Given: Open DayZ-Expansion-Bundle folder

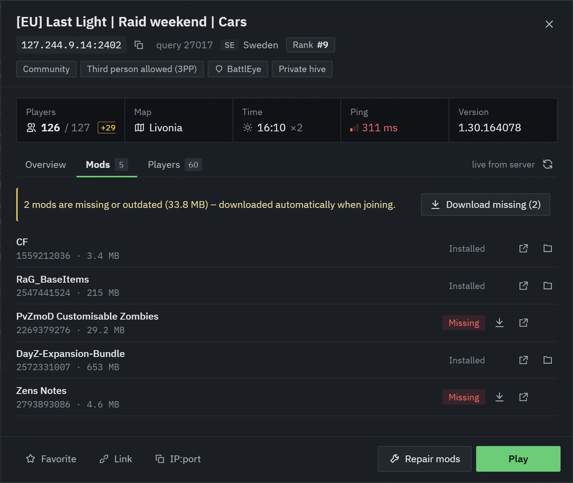Looking at the screenshot, I should pos(548,360).
